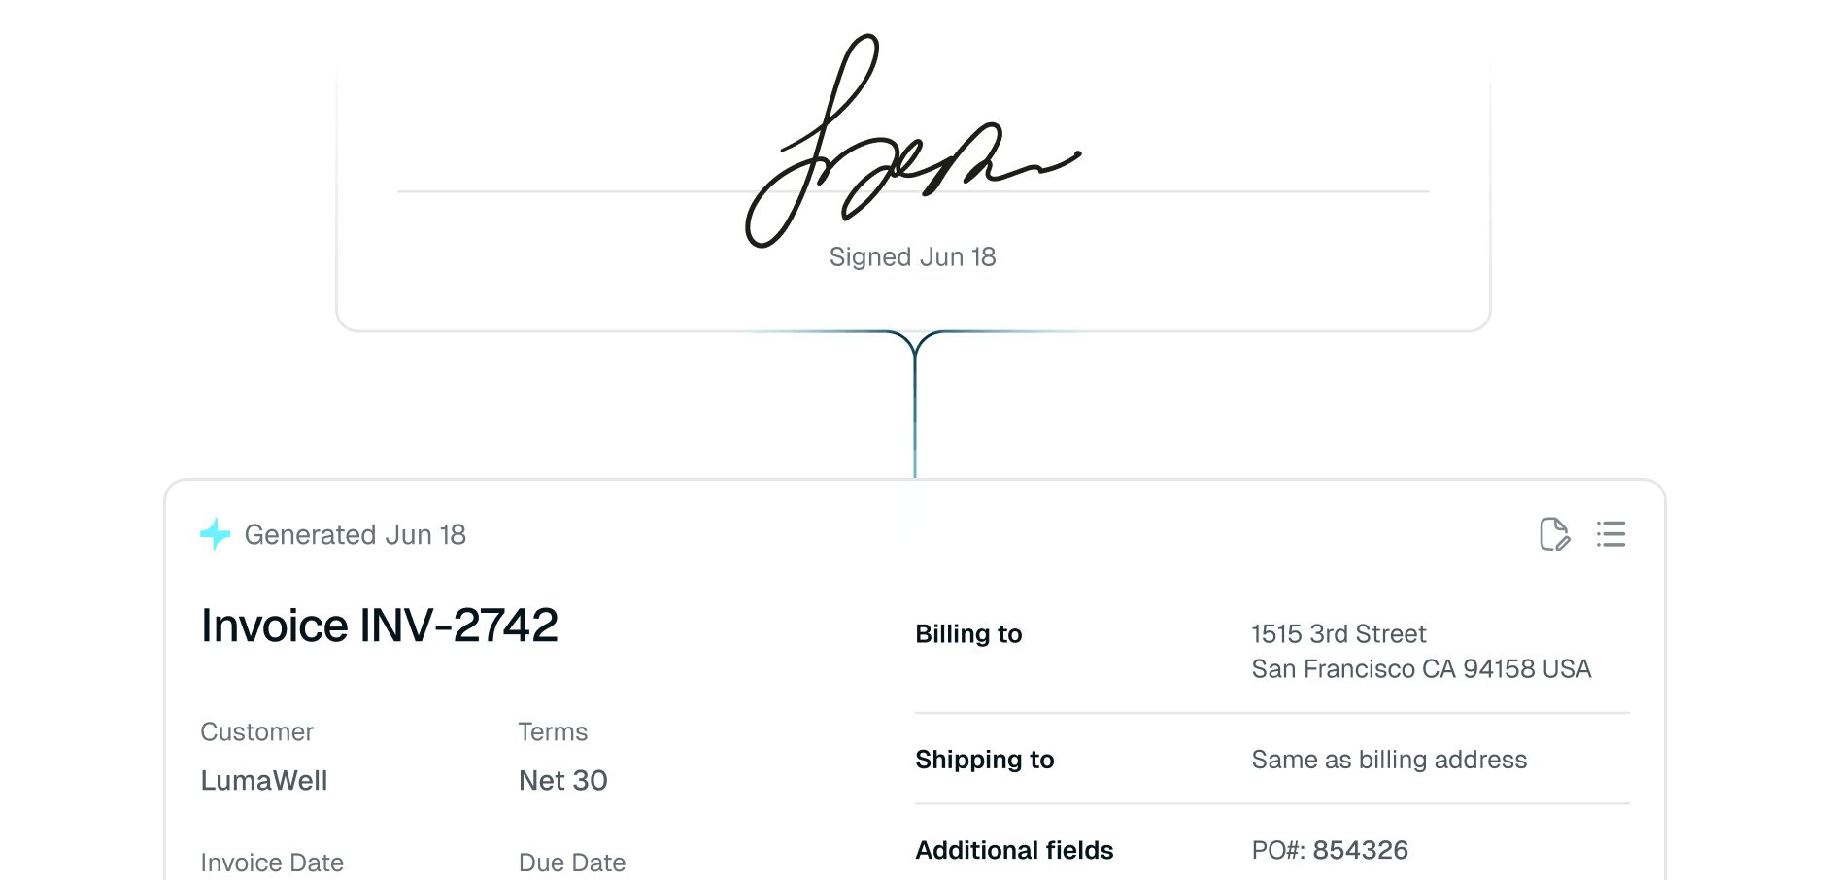
Task: Select the Invoice INV-2742 heading
Action: (379, 625)
